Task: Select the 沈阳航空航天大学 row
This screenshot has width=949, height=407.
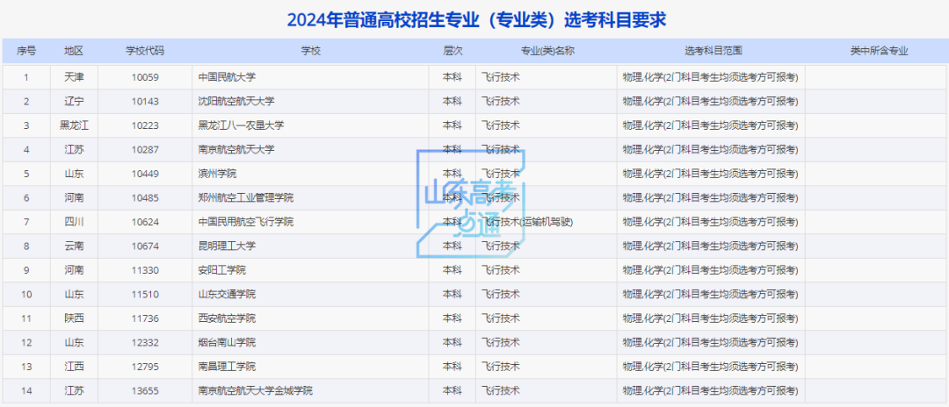Action: point(236,101)
